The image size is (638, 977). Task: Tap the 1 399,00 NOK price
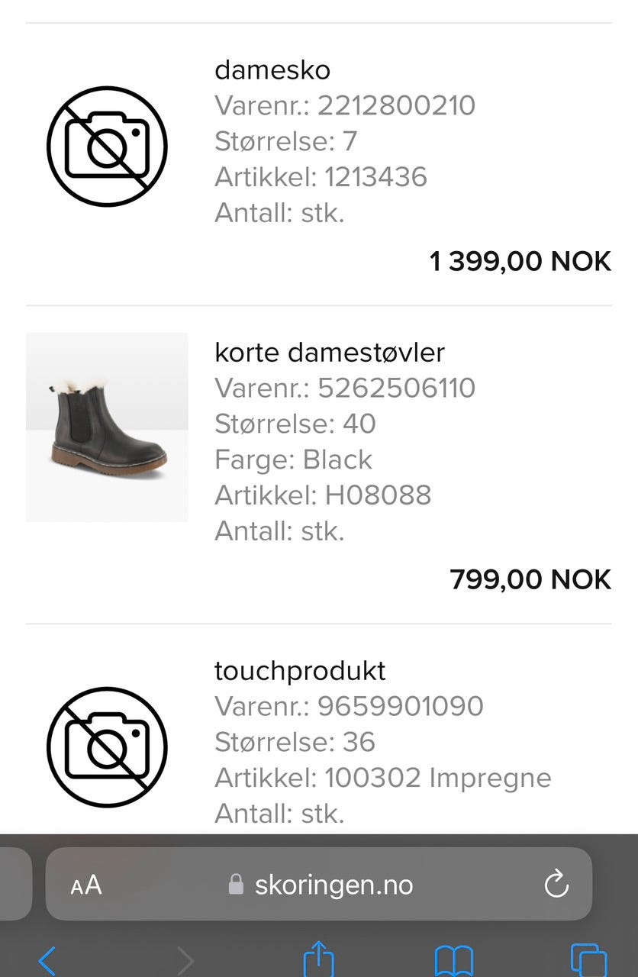520,262
